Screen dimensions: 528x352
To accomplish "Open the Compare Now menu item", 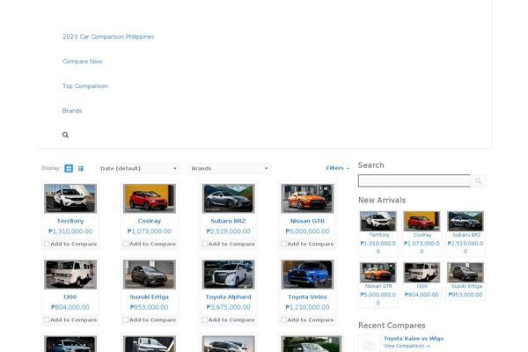I will click(x=83, y=62).
